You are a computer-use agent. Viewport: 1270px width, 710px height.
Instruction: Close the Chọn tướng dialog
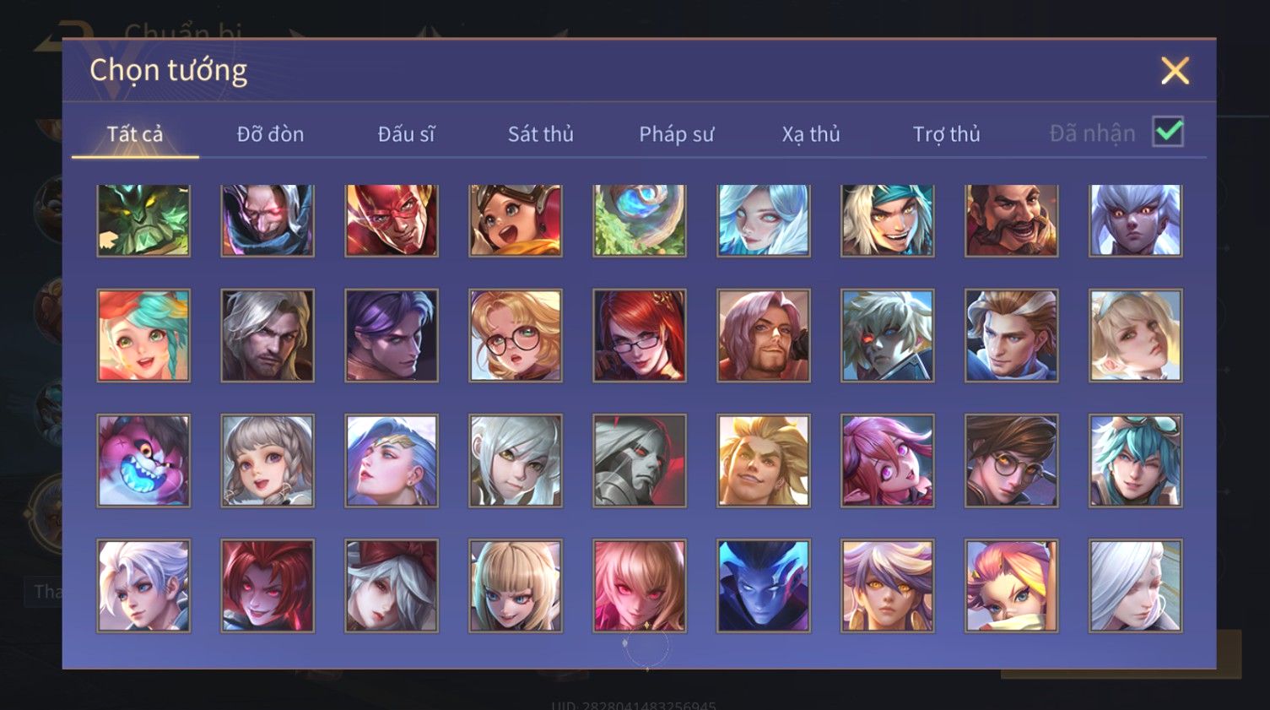point(1175,71)
